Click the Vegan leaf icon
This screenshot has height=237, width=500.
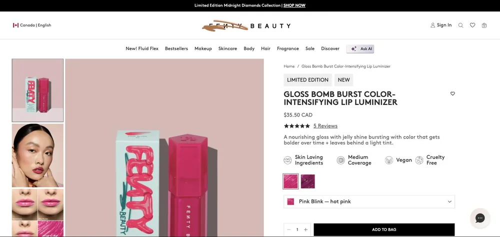pos(388,160)
